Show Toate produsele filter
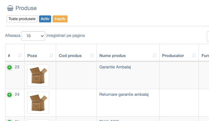 tap(22, 19)
